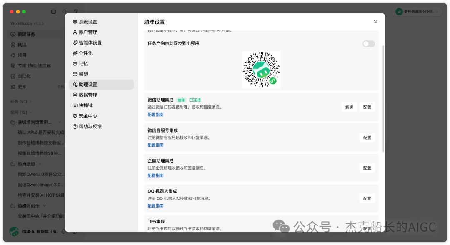Click 做任务赢积分好礼 banner button
450x245 pixels.
(417, 12)
